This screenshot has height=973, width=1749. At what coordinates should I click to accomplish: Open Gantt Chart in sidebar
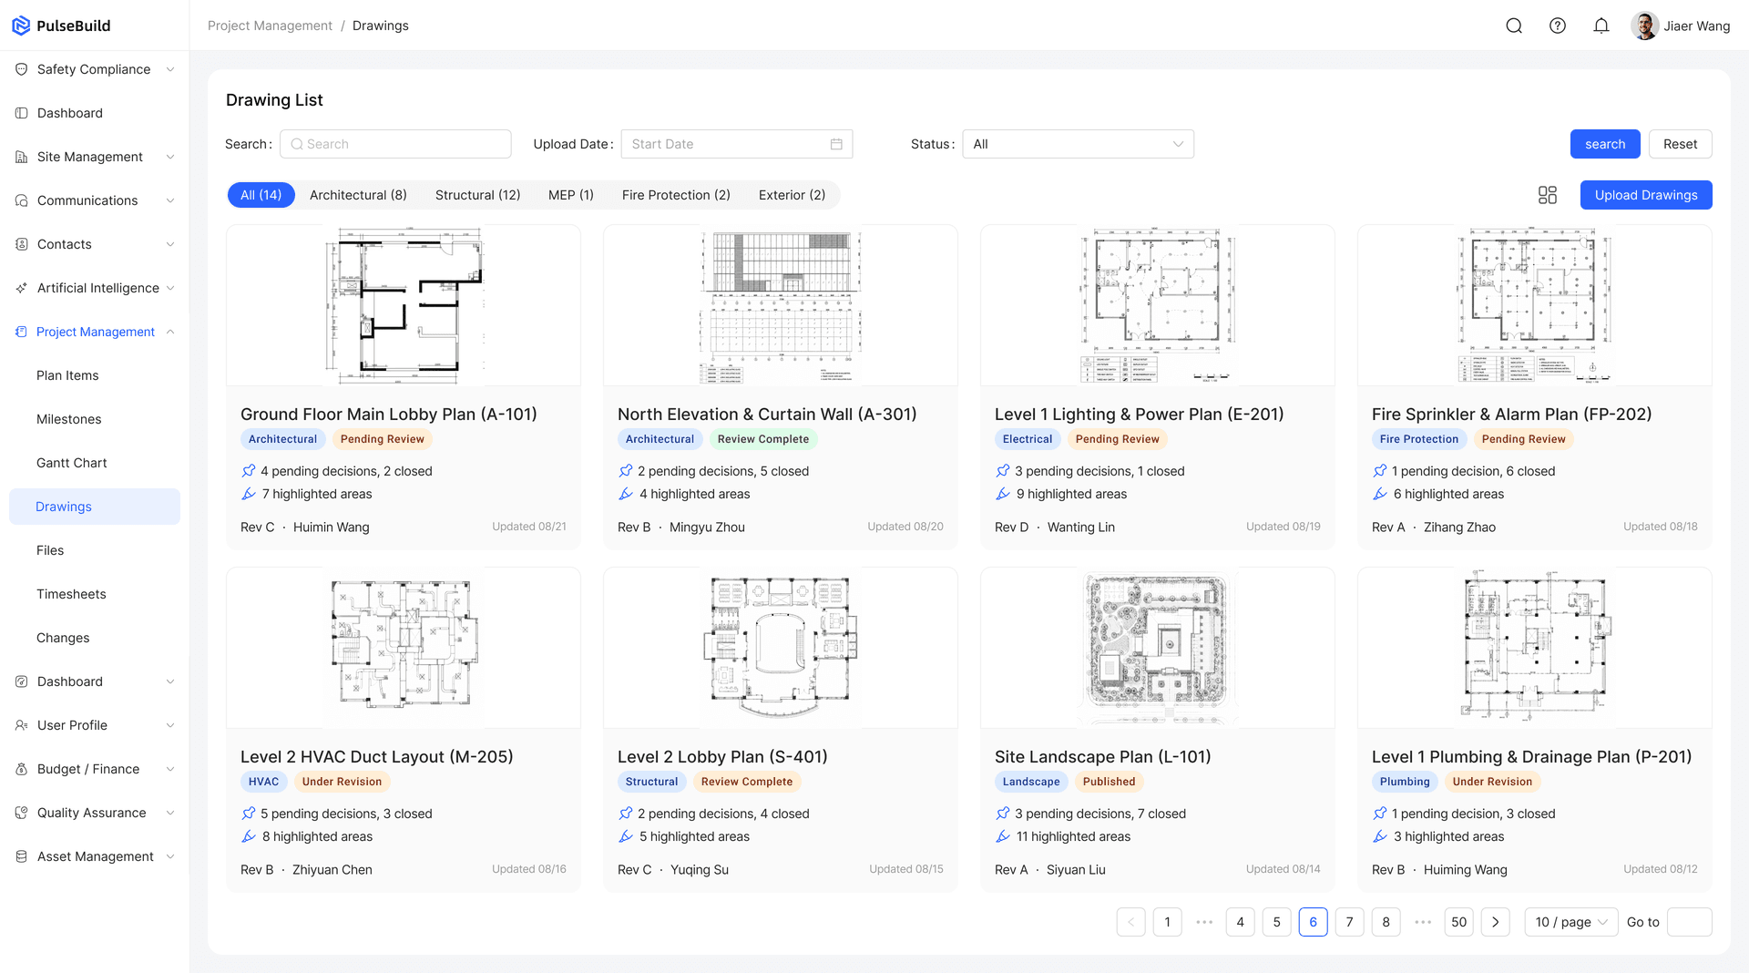coord(72,463)
